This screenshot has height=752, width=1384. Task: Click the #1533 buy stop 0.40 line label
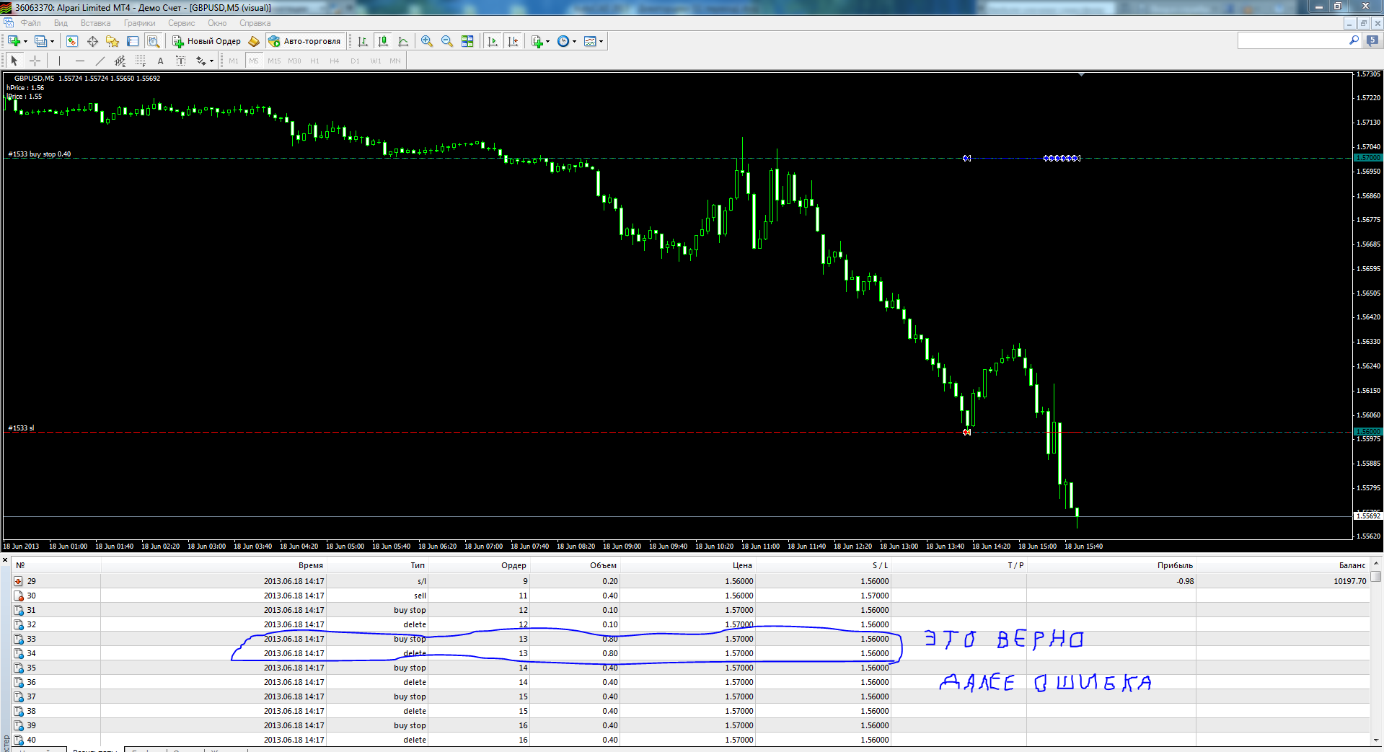pyautogui.click(x=40, y=154)
